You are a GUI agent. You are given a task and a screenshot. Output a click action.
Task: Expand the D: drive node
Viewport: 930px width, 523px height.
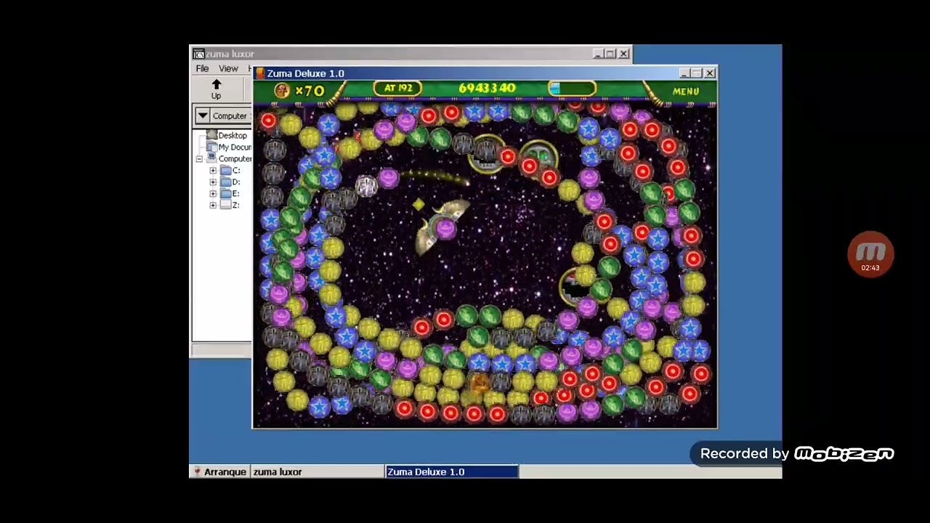[x=213, y=182]
